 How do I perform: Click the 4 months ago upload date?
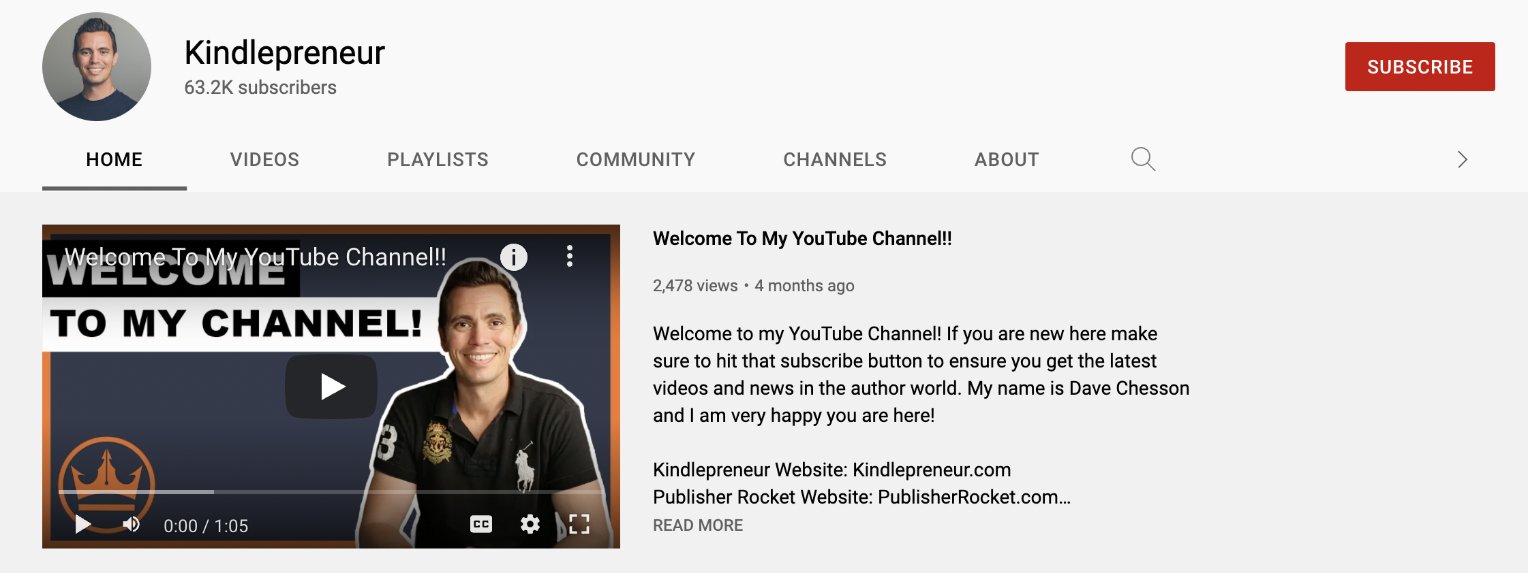click(804, 286)
